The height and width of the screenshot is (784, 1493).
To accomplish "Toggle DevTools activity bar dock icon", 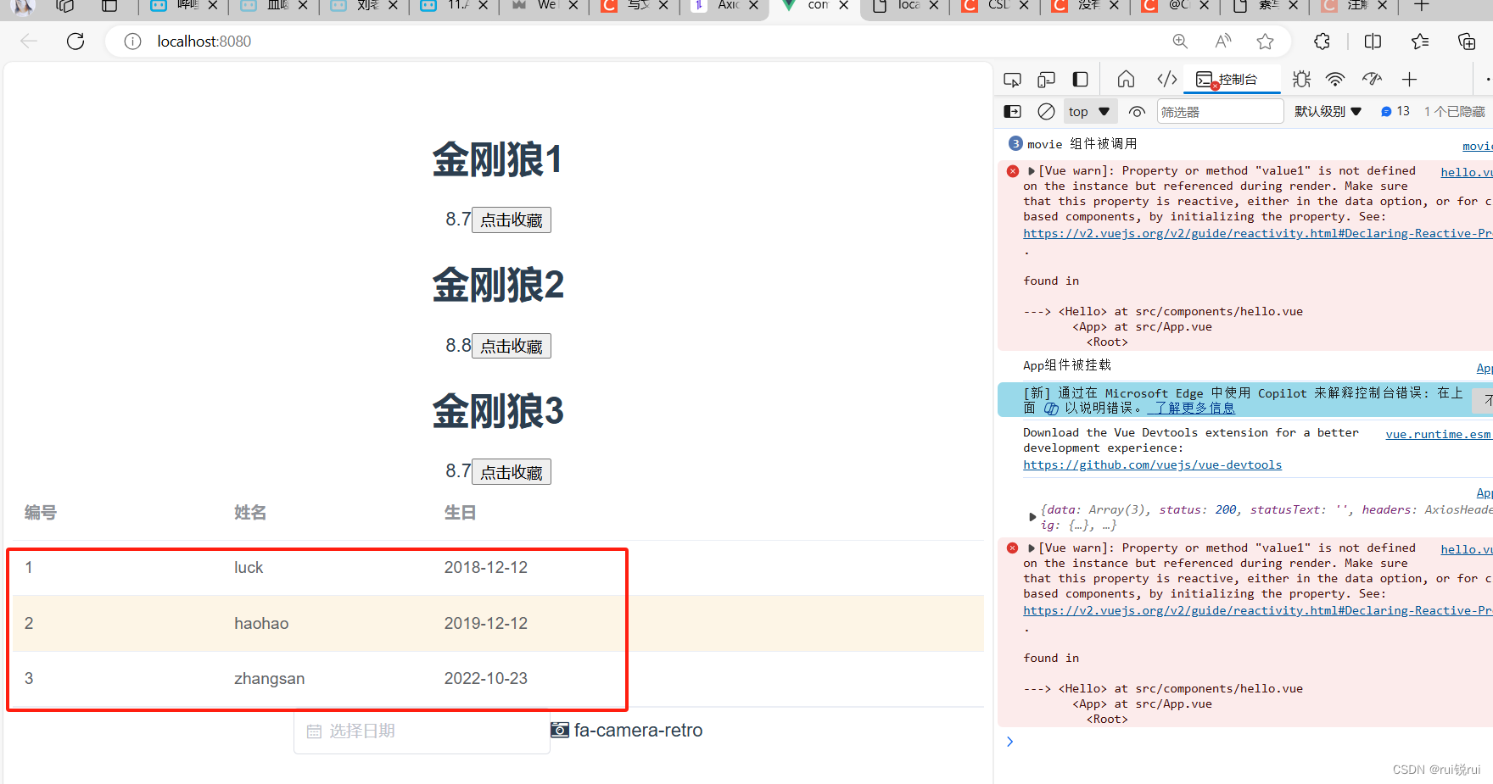I will click(1080, 80).
